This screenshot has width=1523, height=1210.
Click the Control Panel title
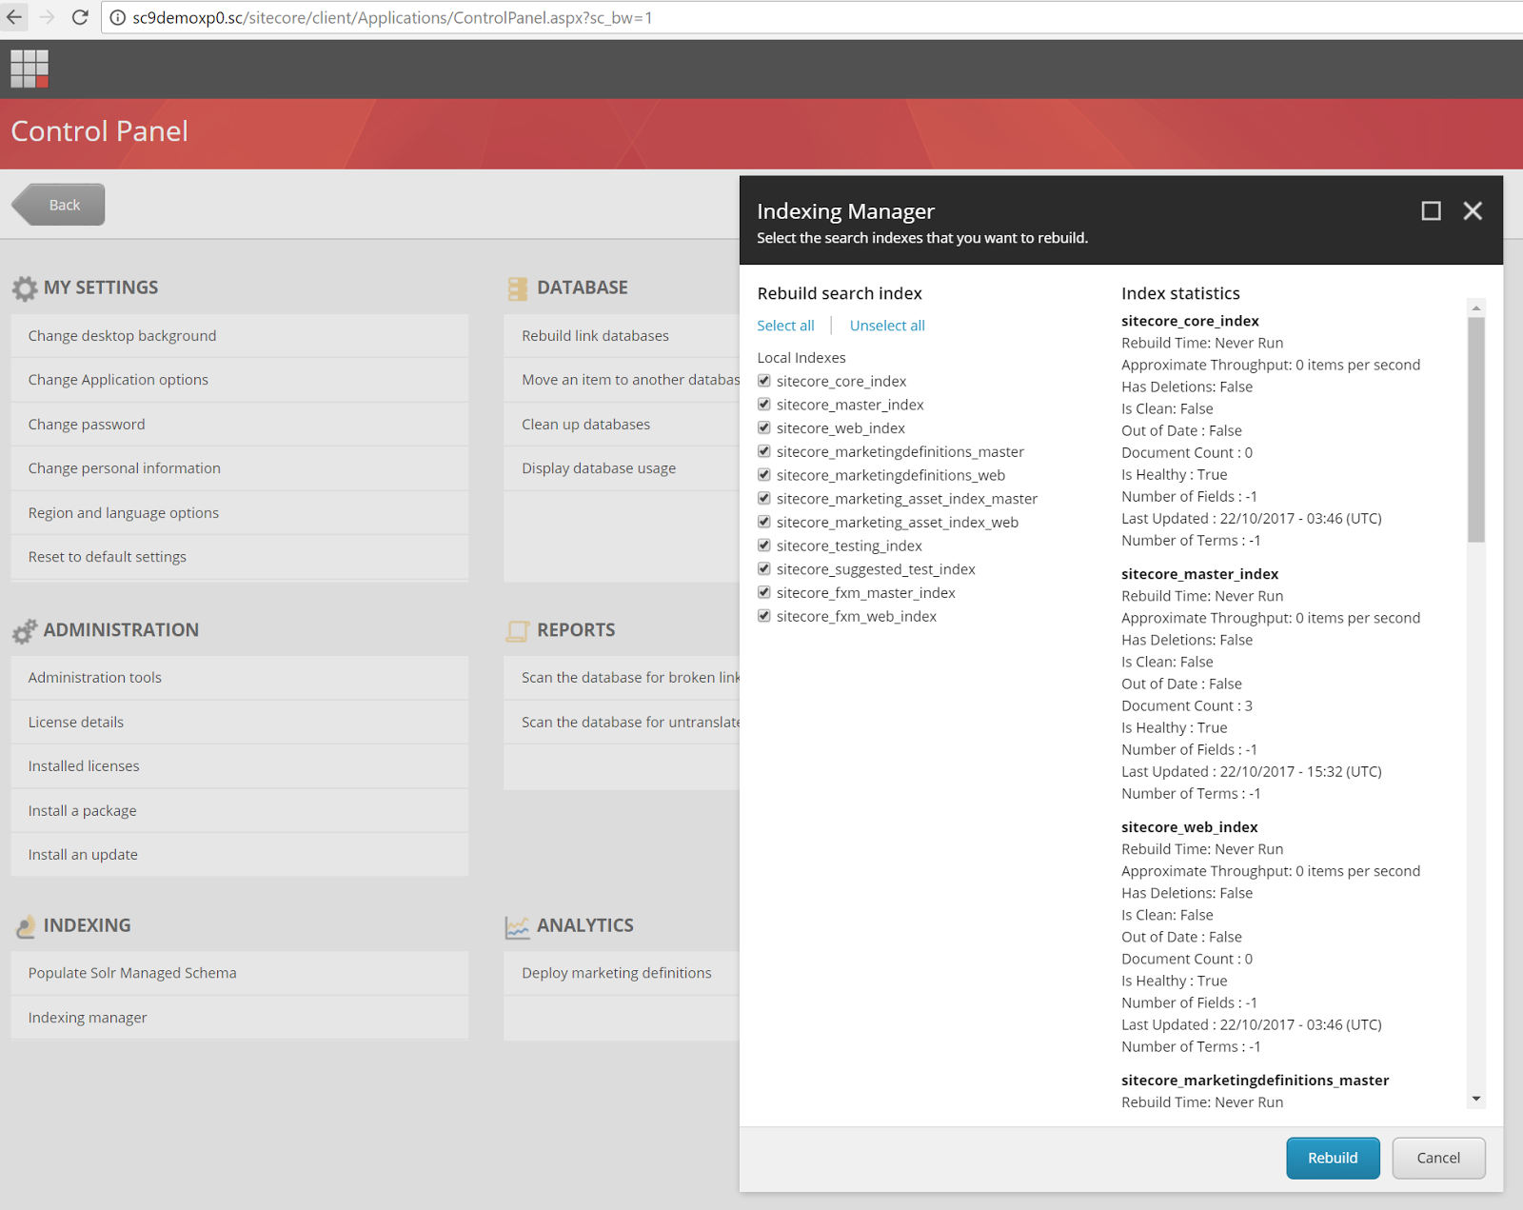tap(99, 131)
